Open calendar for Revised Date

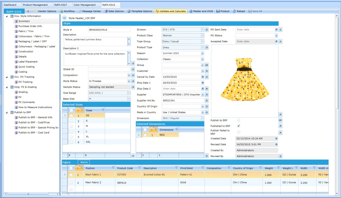click(276, 144)
